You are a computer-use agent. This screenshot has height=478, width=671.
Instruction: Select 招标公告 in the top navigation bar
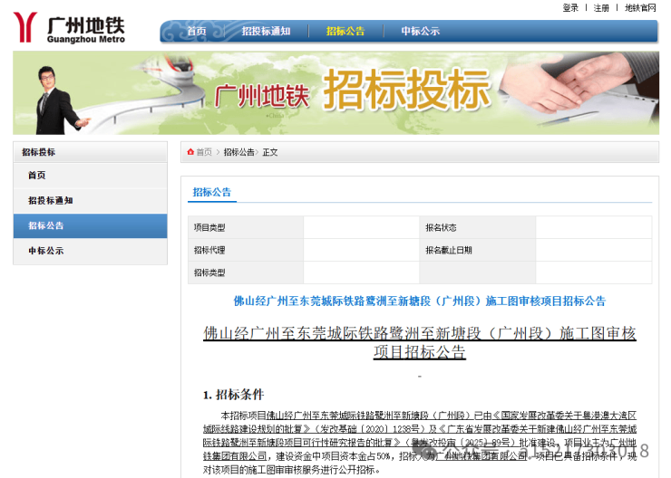tap(345, 32)
